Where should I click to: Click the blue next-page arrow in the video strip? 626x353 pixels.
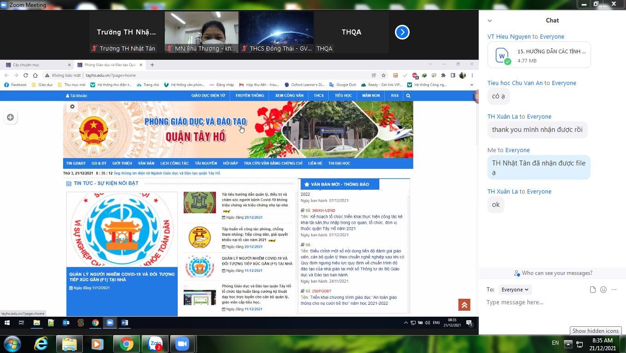tap(402, 32)
